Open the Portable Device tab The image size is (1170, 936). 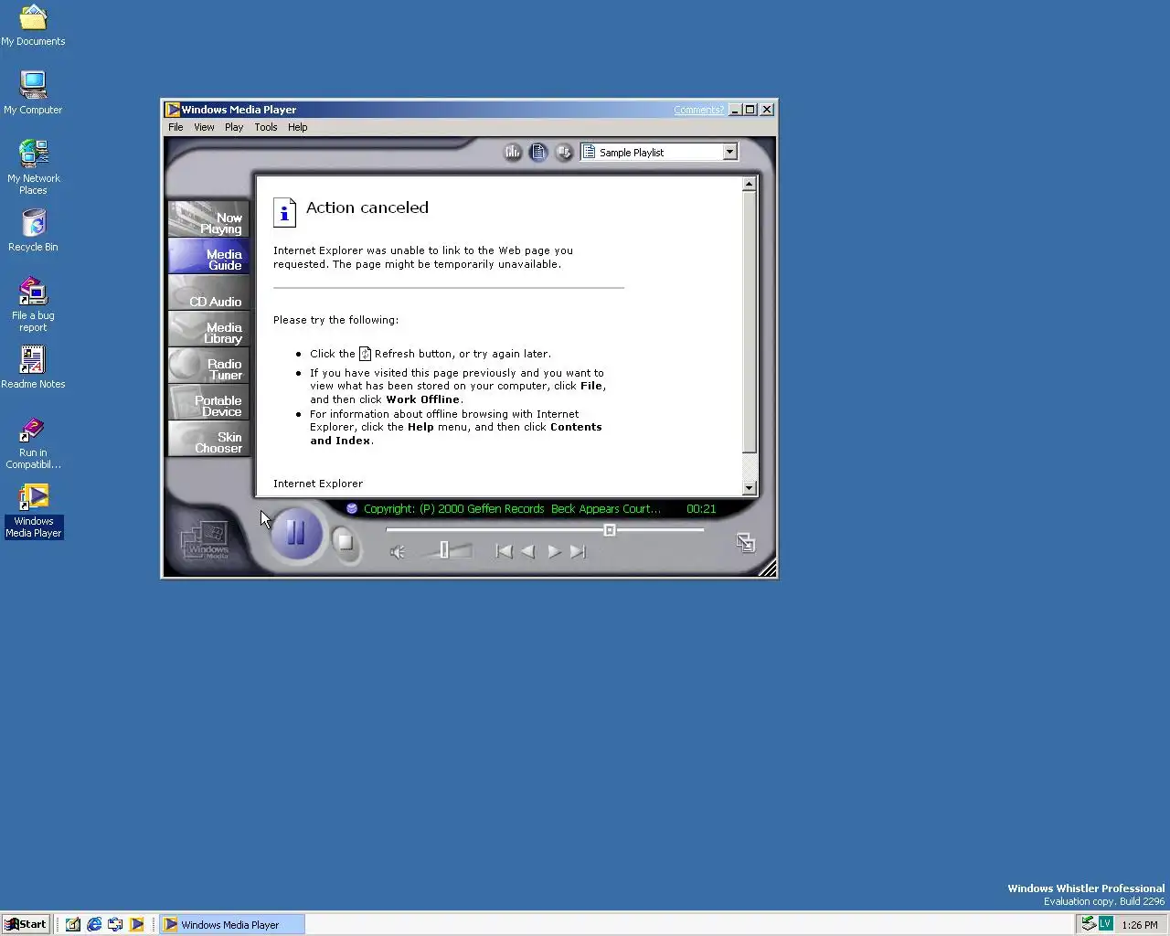[x=208, y=402]
